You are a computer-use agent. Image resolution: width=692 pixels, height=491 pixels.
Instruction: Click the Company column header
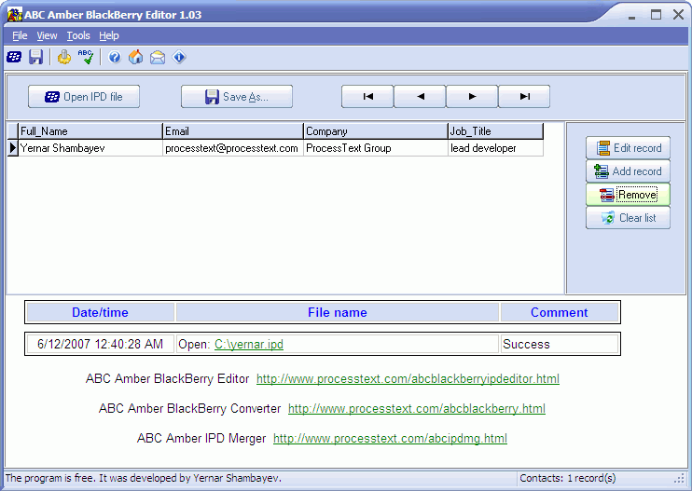(x=376, y=131)
